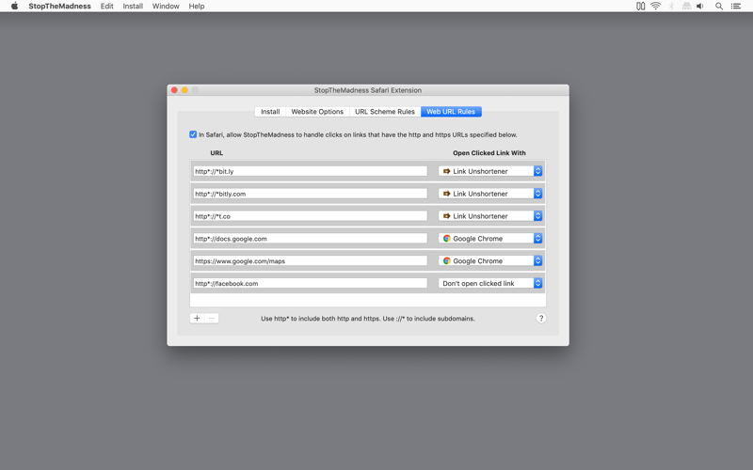Click the http*://docs.google.com URL field

311,239
